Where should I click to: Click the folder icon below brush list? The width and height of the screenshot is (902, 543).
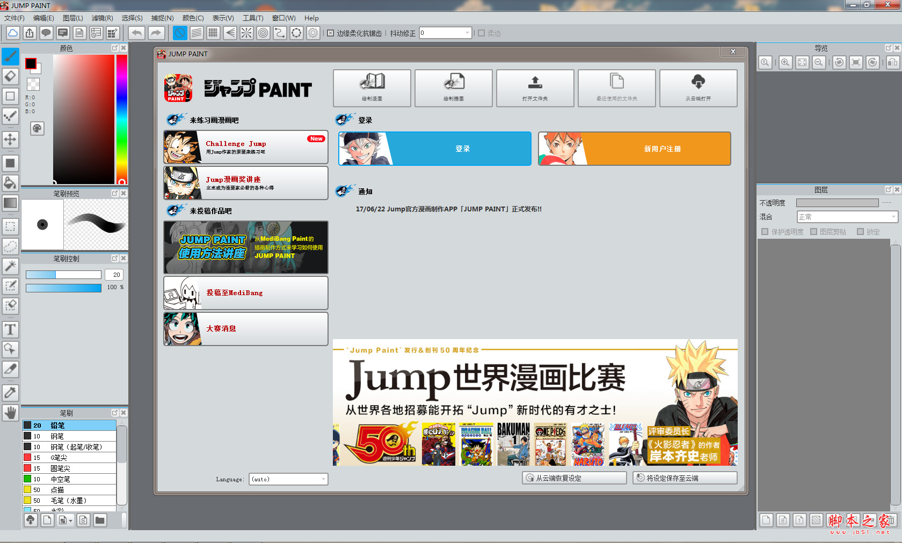100,520
